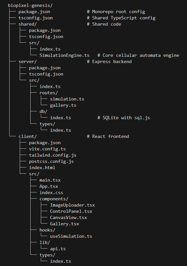Click the components/ folder name
Screen dimensions: 187x266
coord(54,199)
